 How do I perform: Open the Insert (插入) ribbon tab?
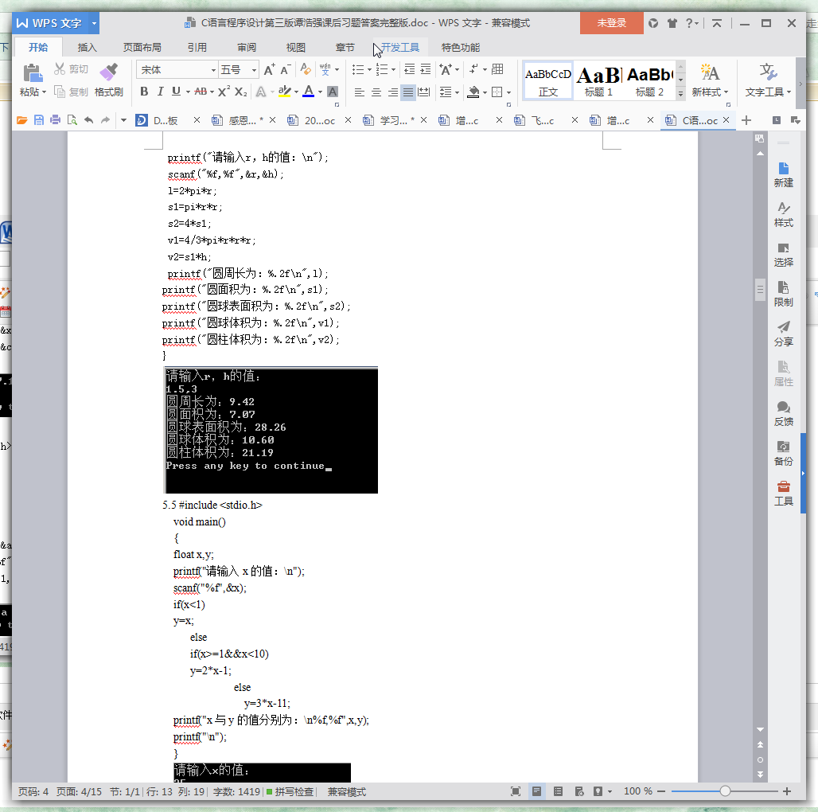coord(87,48)
